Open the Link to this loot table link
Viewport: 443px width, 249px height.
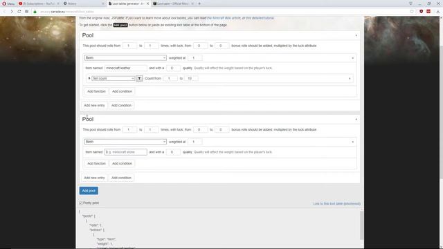(x=337, y=203)
